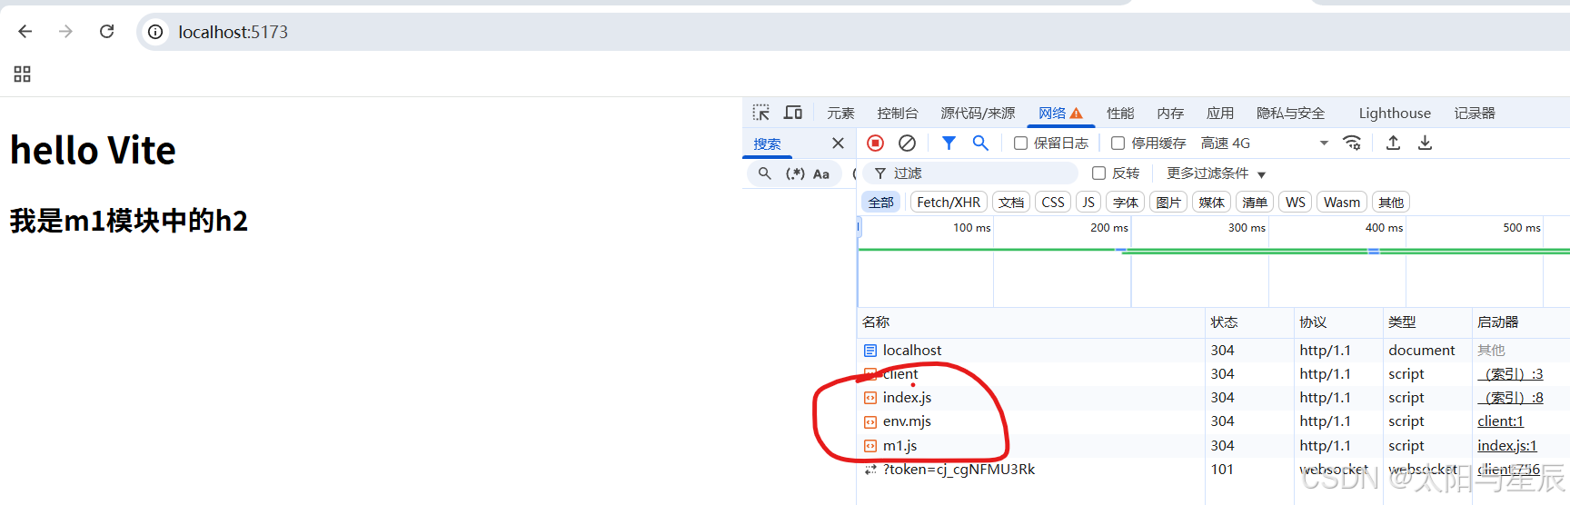Viewport: 1570px width, 505px height.
Task: Toggle regex option in search panel
Action: (x=795, y=173)
